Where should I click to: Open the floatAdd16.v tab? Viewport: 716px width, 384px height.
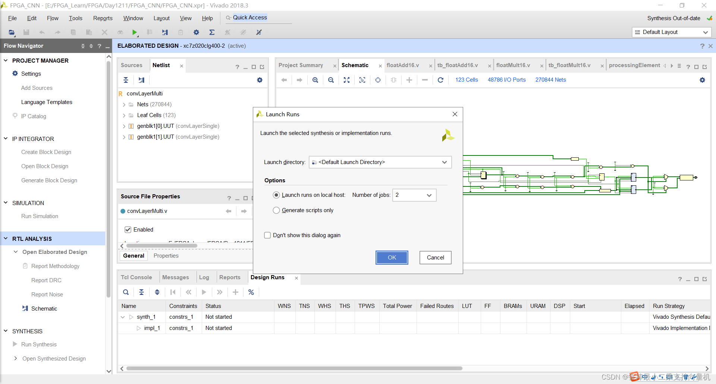[403, 65]
